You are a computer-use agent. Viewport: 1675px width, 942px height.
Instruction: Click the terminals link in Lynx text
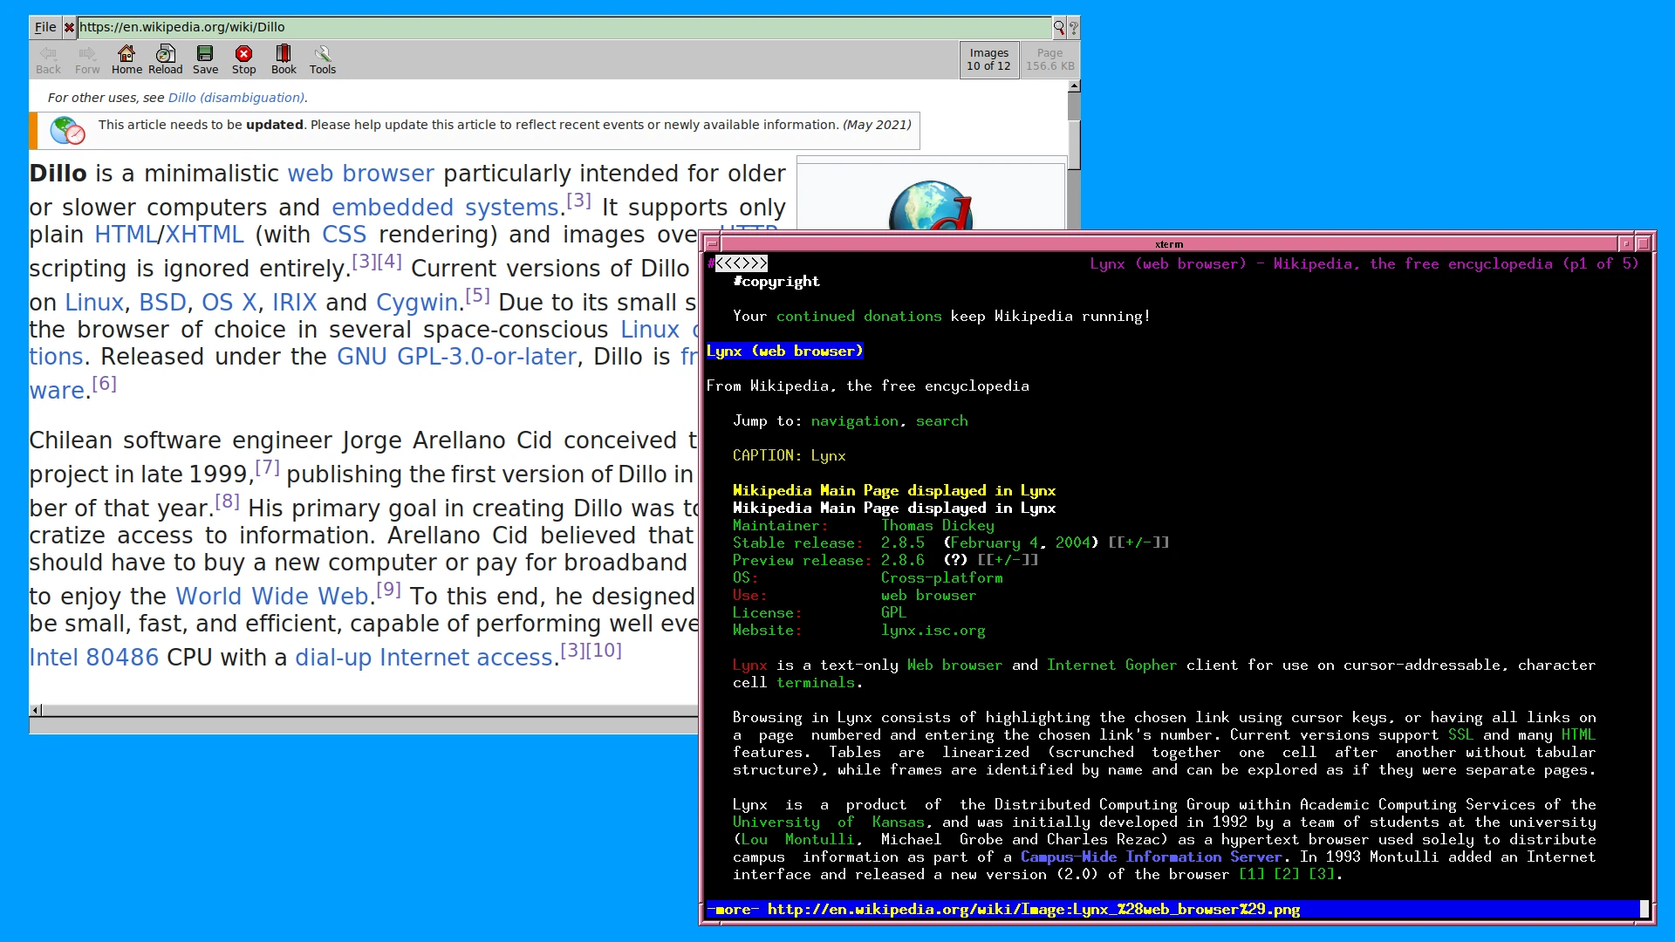pos(816,682)
